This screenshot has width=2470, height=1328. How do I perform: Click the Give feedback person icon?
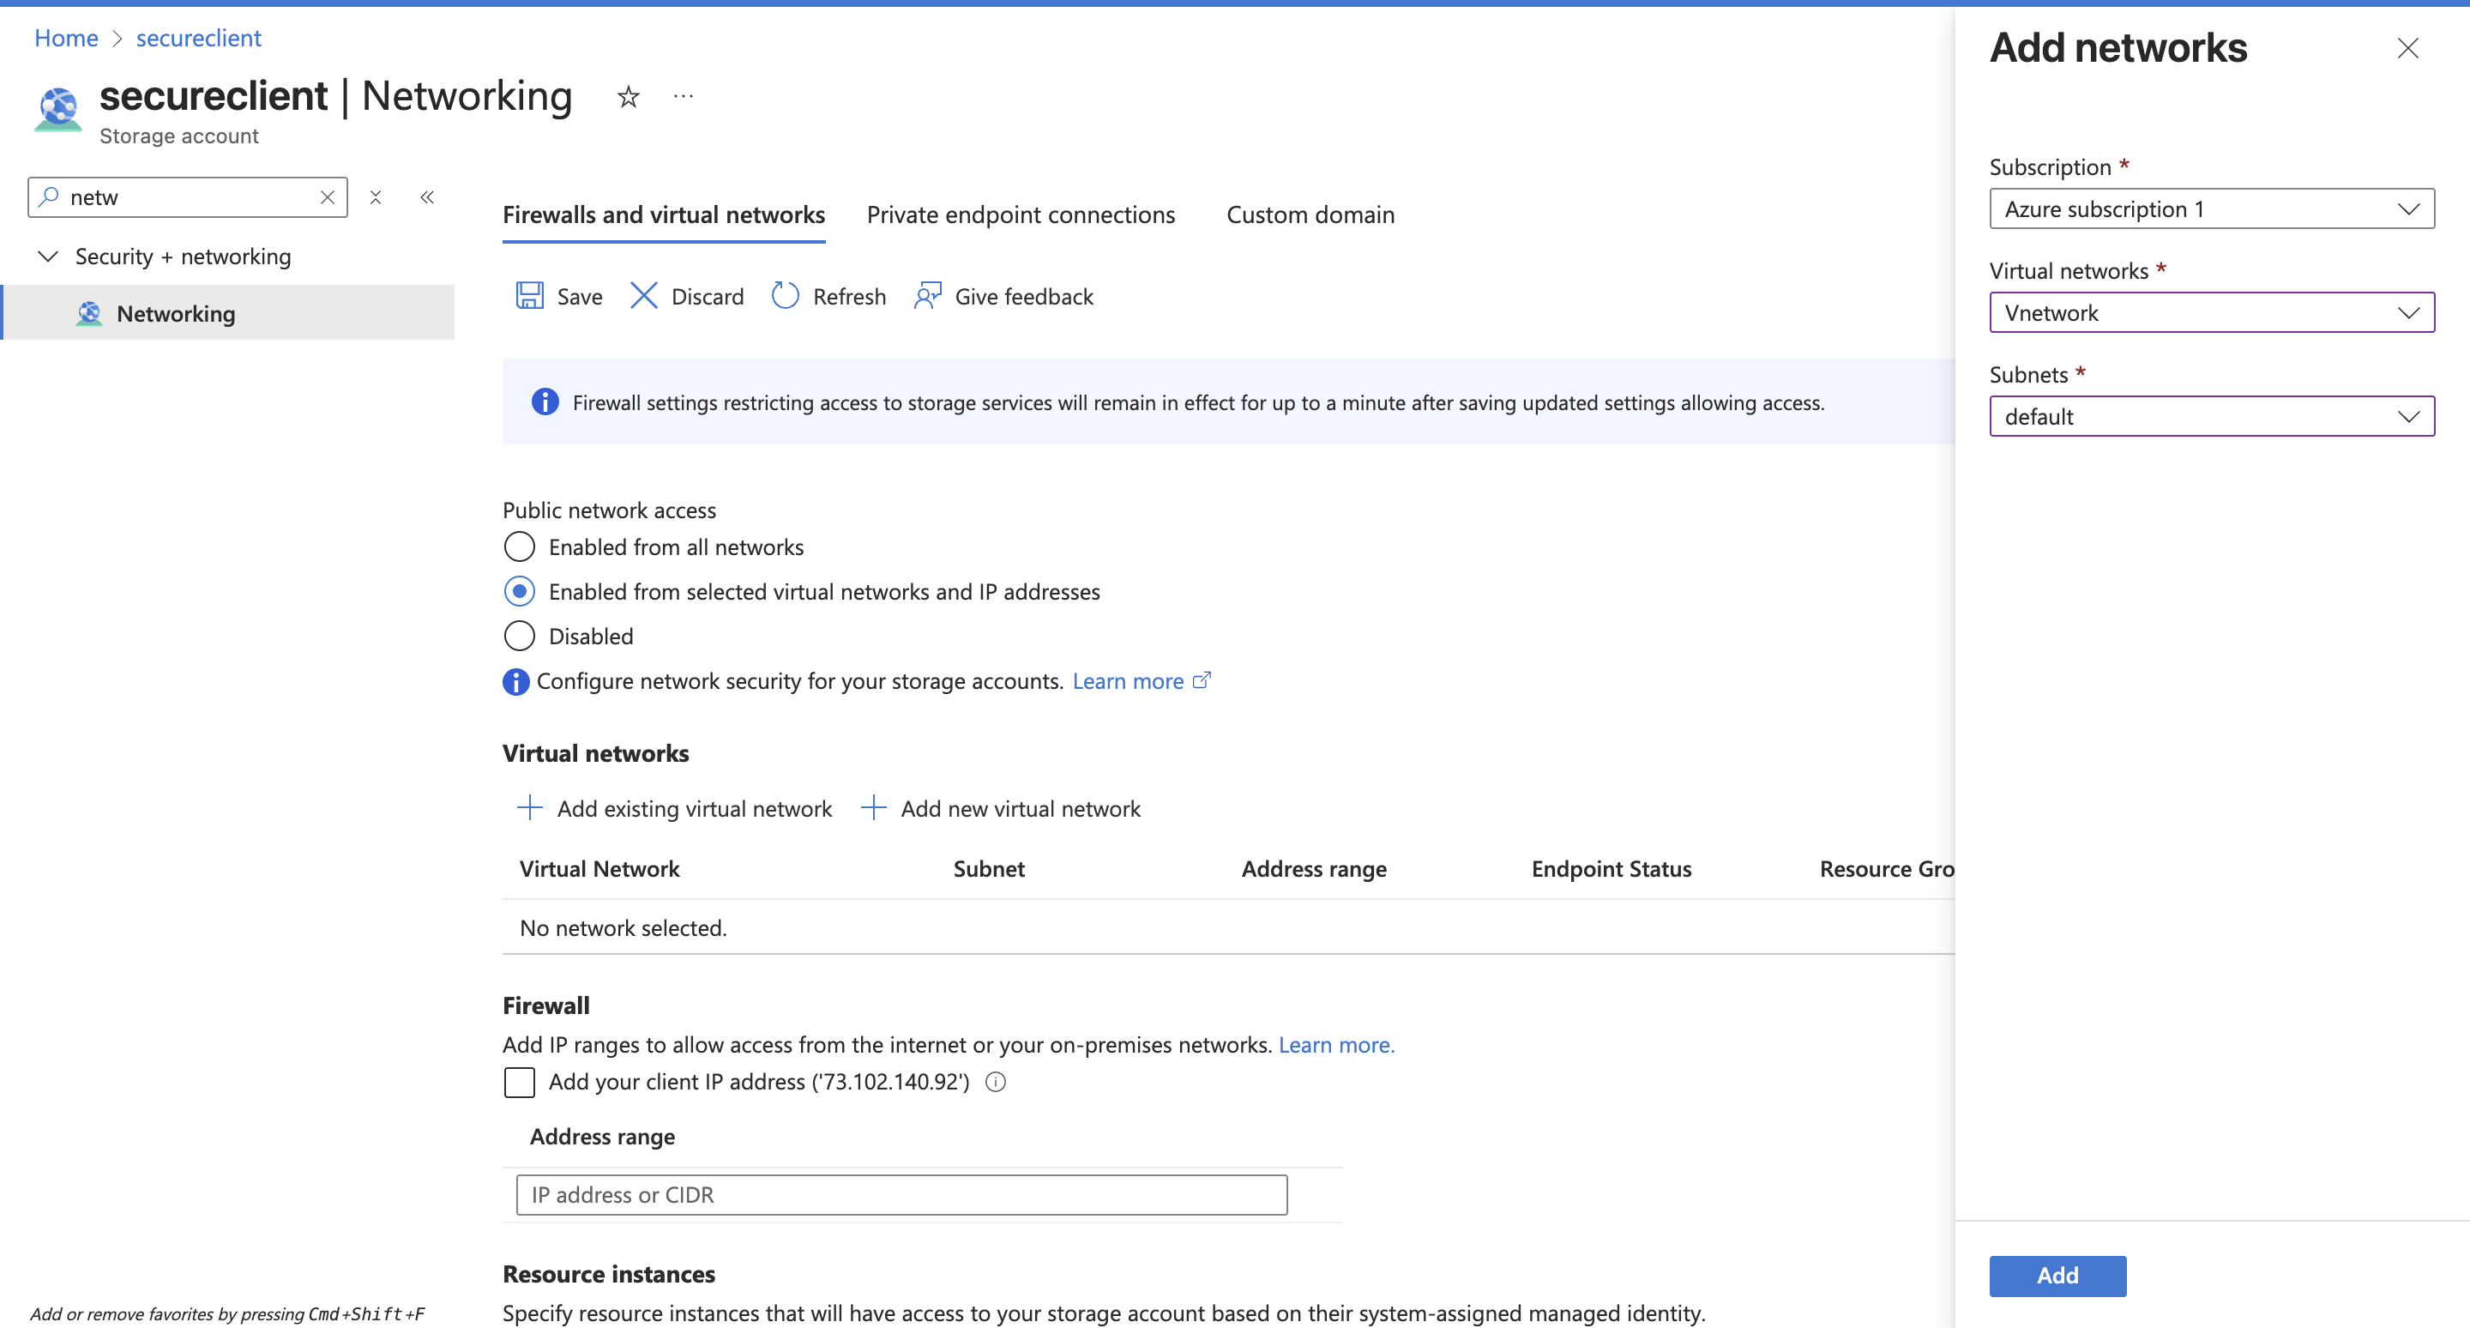(927, 295)
